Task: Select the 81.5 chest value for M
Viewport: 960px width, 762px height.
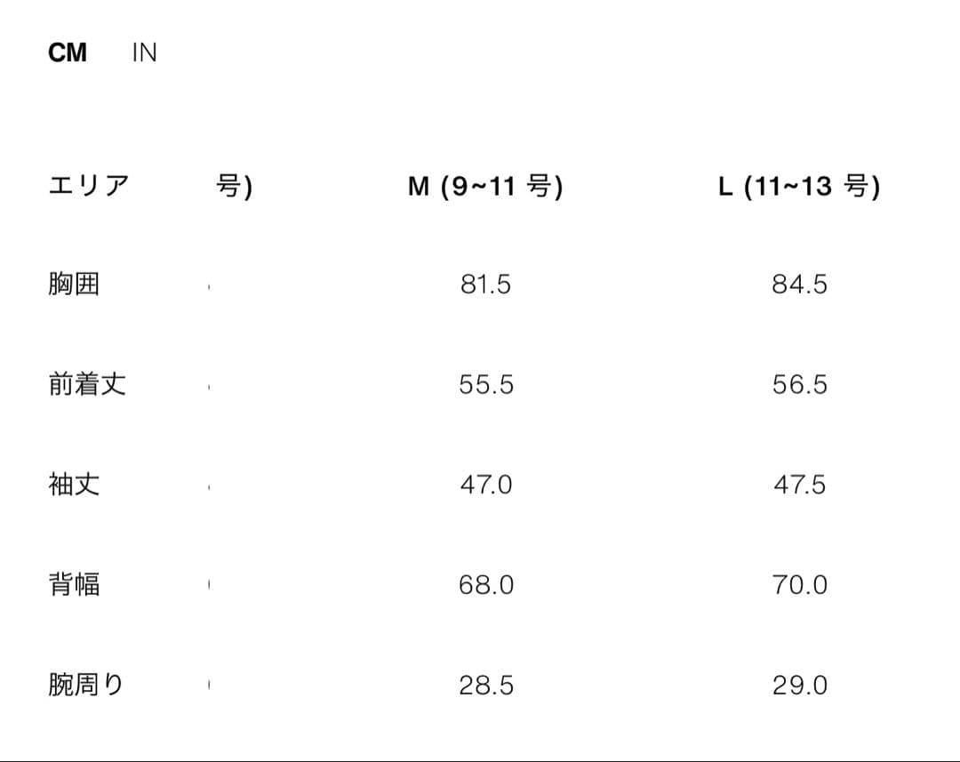Action: (x=485, y=285)
